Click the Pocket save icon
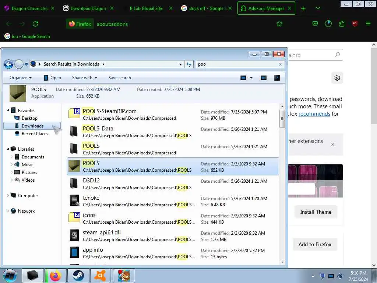 pos(315,24)
